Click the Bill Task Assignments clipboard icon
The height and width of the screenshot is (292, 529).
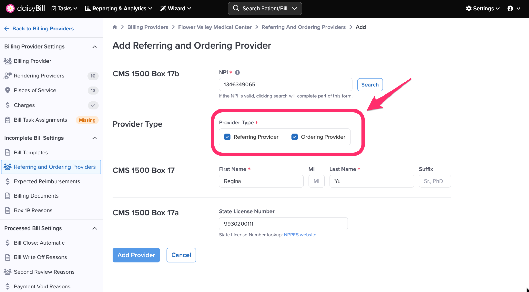[7, 120]
